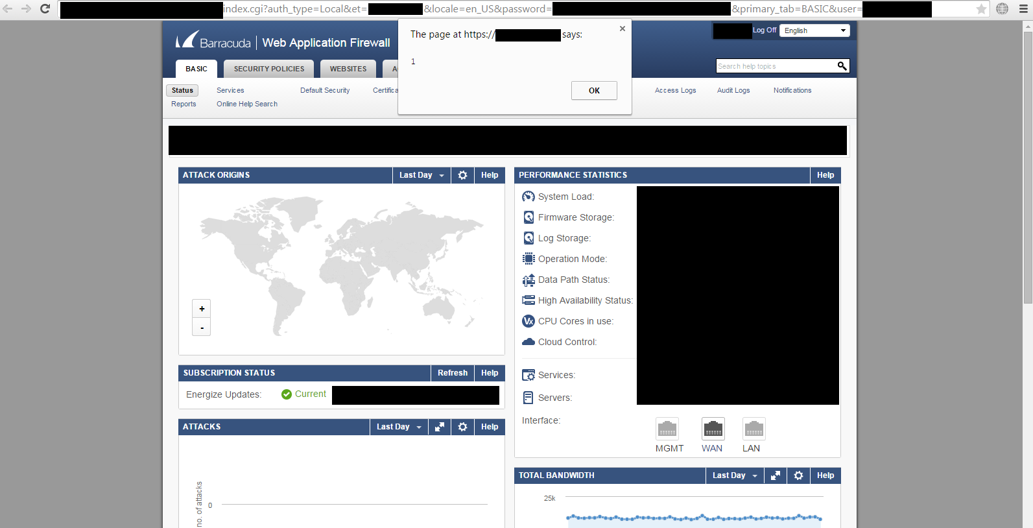Bookmark this page with star
The width and height of the screenshot is (1033, 528).
981,9
